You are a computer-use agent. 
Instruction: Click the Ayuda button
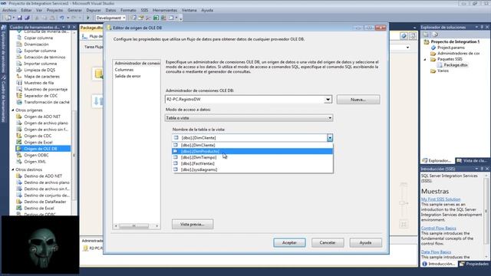point(365,242)
